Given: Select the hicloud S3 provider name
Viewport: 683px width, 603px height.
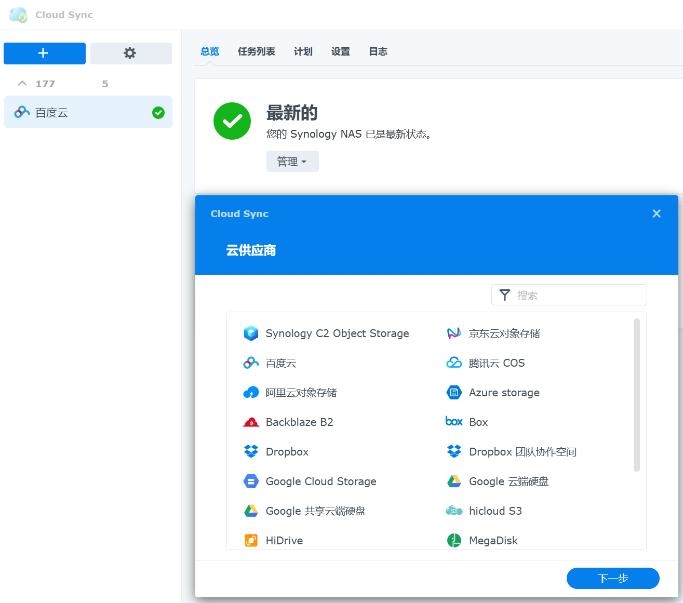Looking at the screenshot, I should pos(495,511).
